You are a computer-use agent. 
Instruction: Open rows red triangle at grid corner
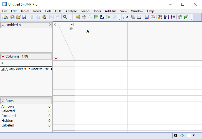pos(56,59)
